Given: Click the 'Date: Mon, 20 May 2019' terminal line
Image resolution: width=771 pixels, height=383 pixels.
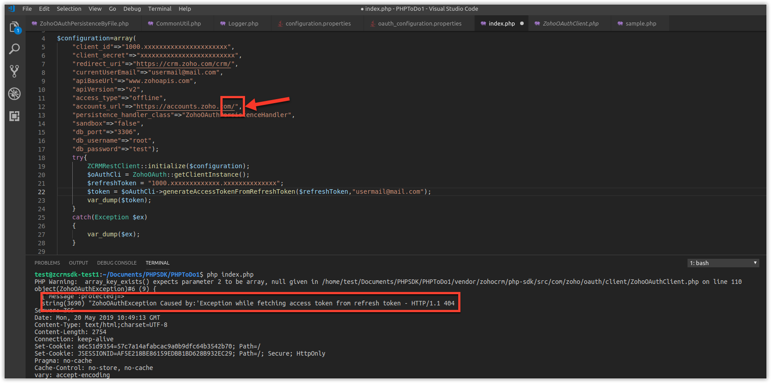Looking at the screenshot, I should pos(97,318).
